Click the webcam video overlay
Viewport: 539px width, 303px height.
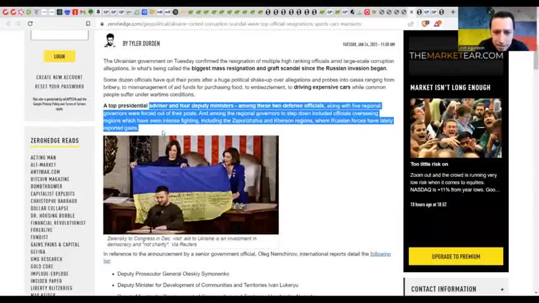tap(497, 30)
